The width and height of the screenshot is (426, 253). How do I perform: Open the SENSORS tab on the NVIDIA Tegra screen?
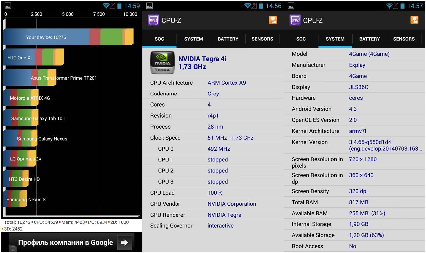point(262,39)
